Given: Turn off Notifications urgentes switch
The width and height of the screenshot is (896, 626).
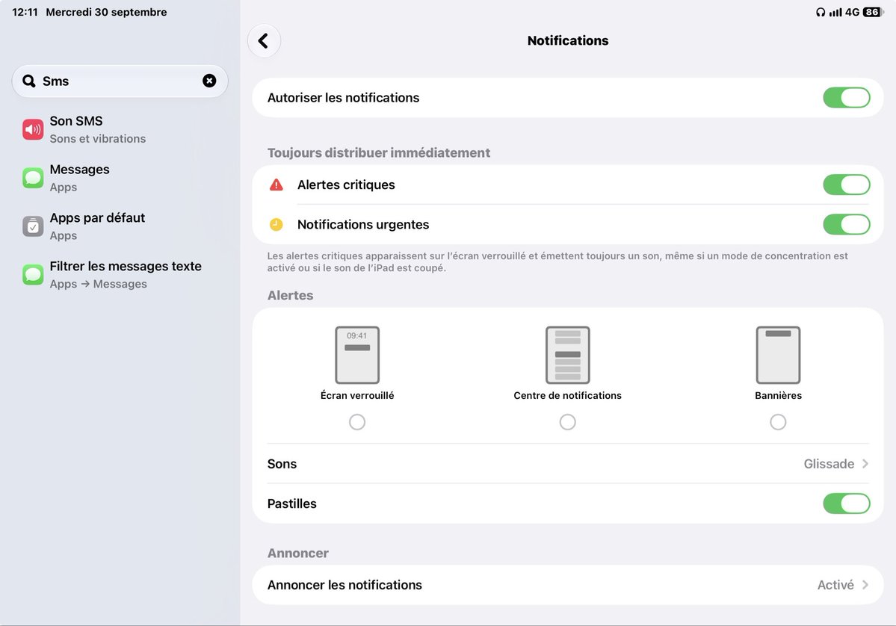Looking at the screenshot, I should [x=846, y=224].
